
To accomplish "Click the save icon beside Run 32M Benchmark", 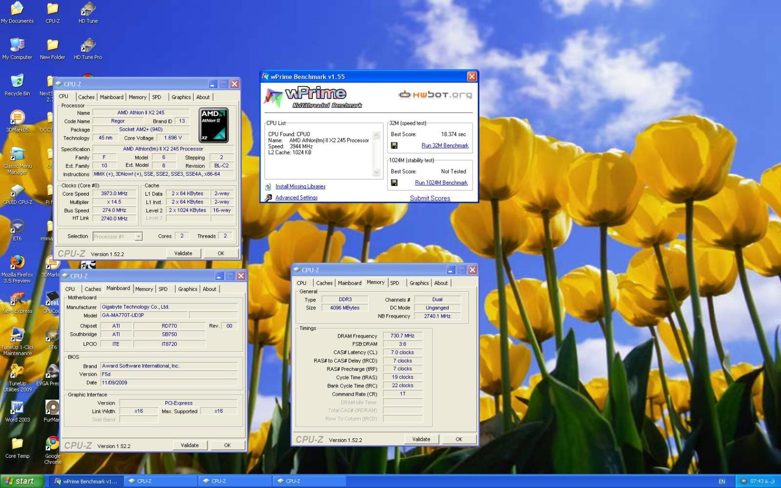I will pyautogui.click(x=394, y=145).
